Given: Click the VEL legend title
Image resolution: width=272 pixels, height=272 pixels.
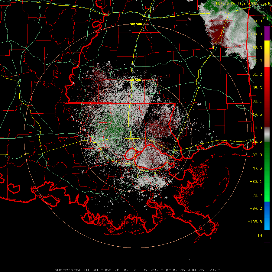Looking at the screenshot, I should click(x=265, y=18).
